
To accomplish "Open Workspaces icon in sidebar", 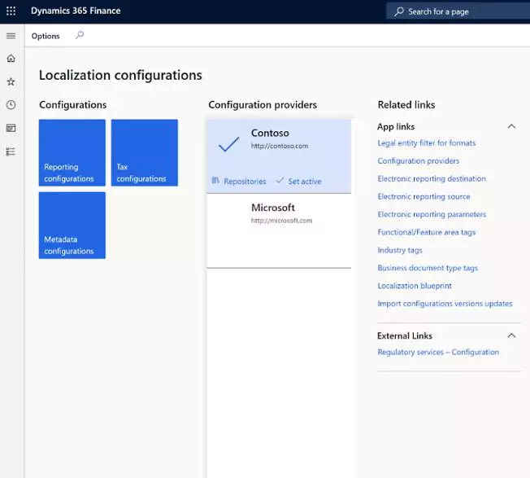I will (11, 129).
